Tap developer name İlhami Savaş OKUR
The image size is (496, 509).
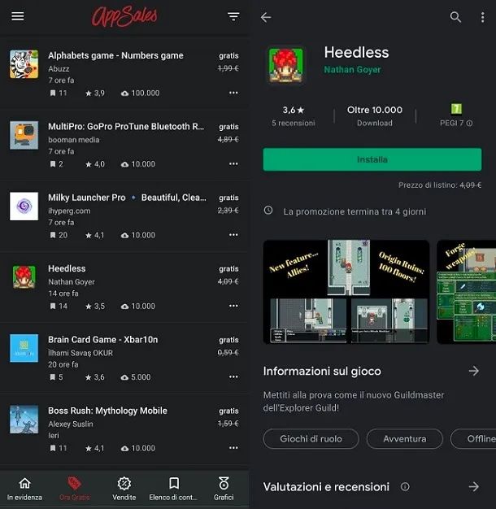(80, 353)
